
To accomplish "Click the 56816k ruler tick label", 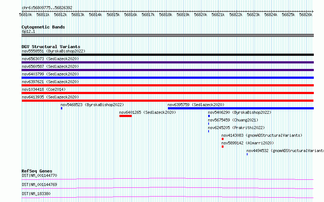I will (131, 15).
